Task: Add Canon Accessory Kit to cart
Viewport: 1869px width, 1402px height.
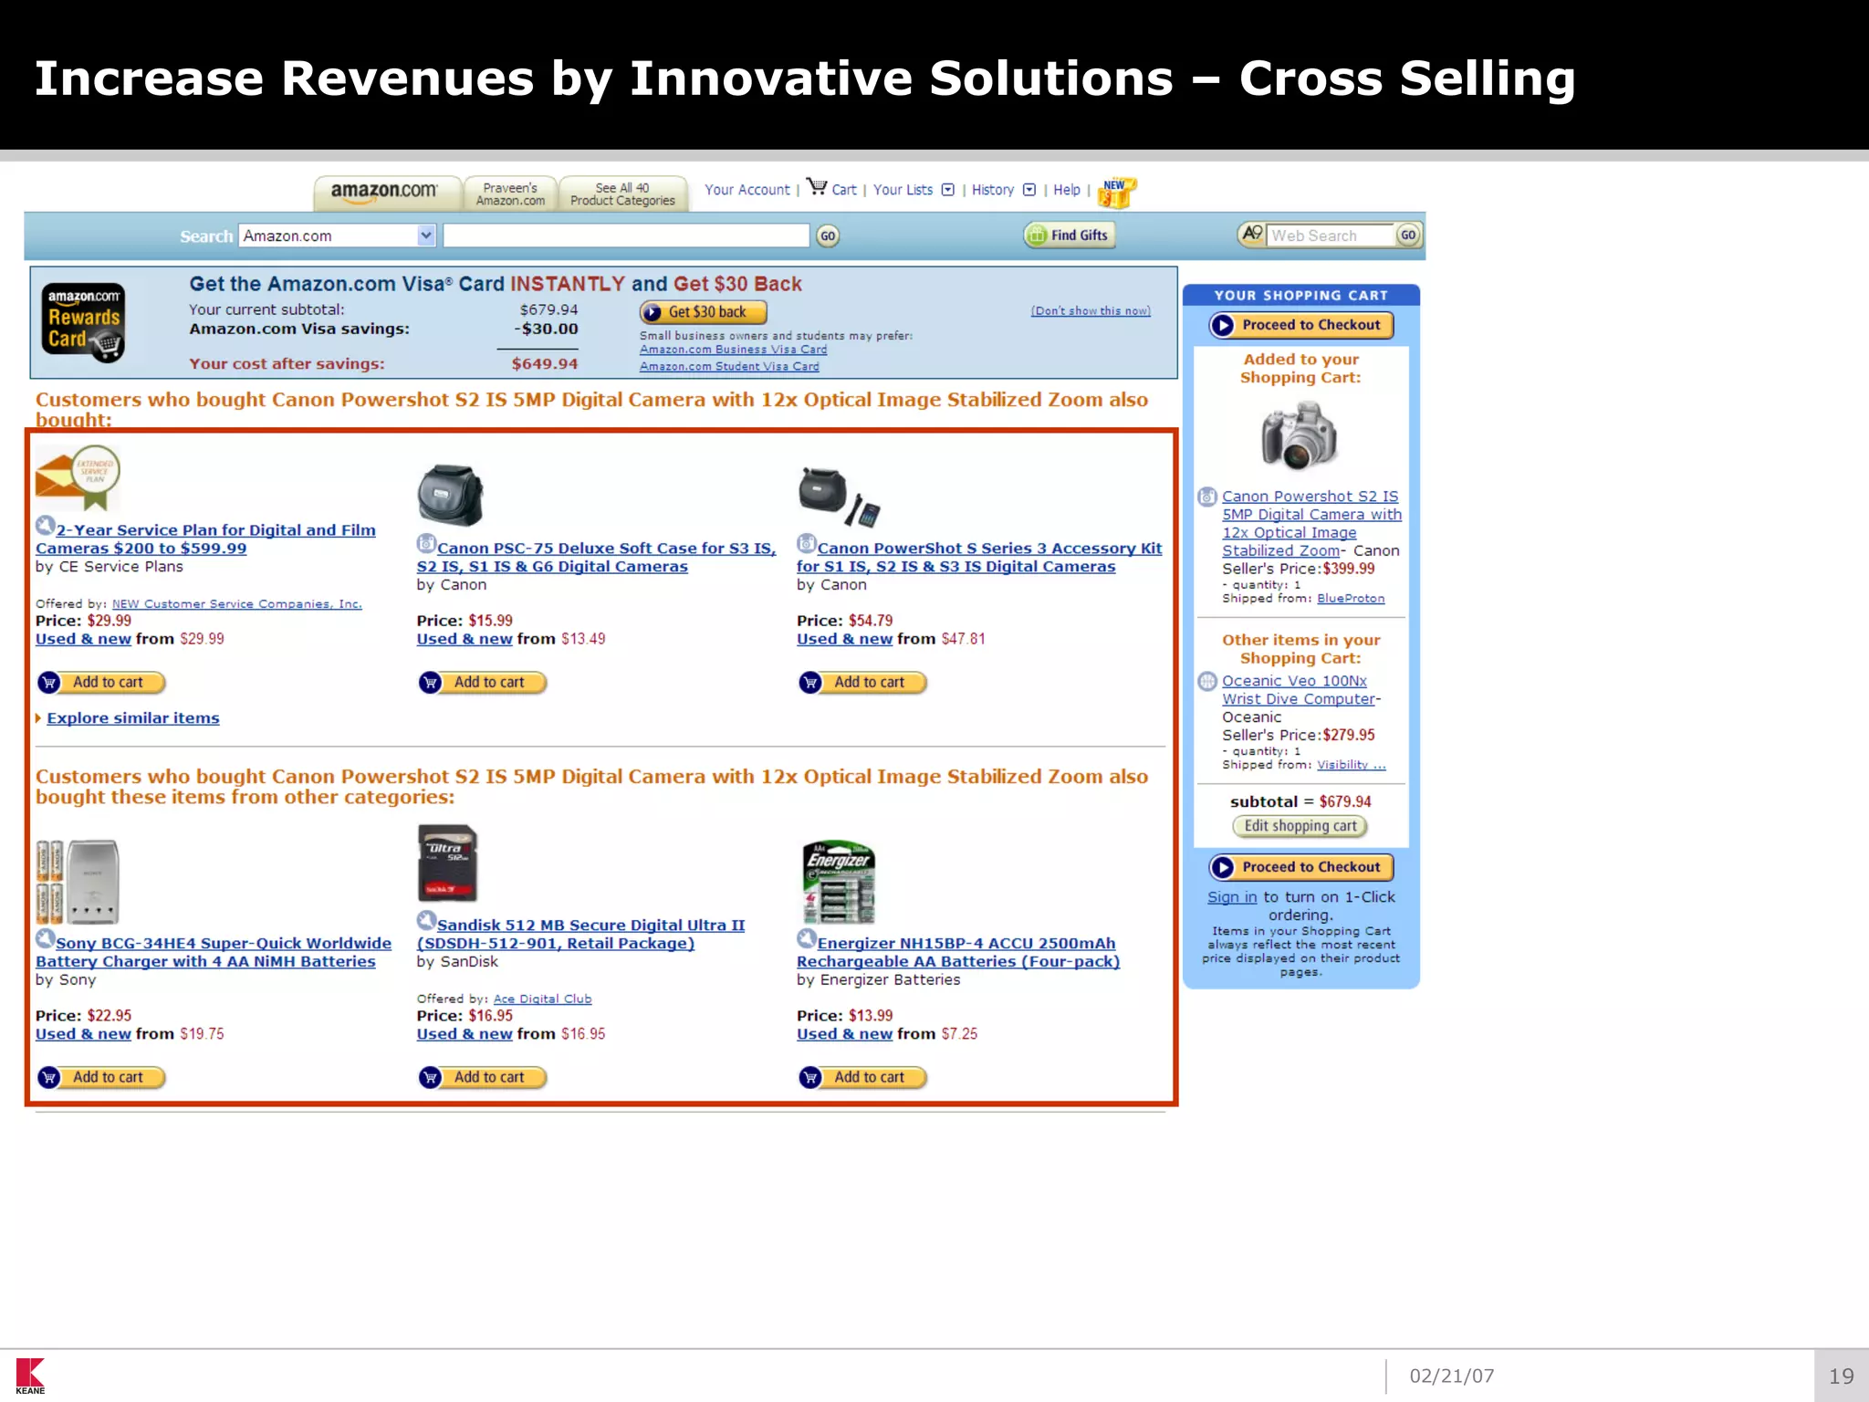Action: click(861, 682)
